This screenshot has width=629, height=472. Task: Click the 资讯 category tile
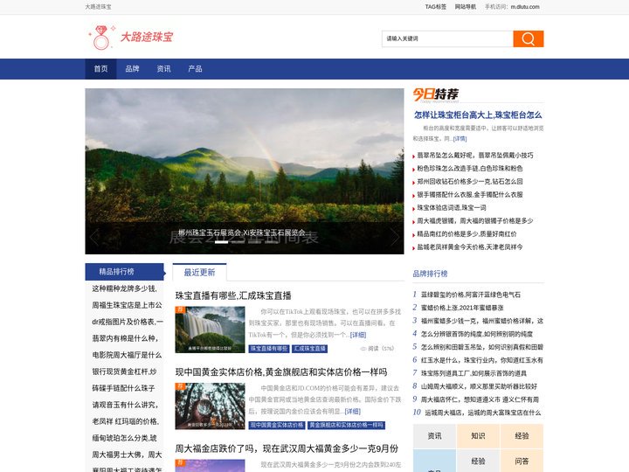click(x=434, y=436)
